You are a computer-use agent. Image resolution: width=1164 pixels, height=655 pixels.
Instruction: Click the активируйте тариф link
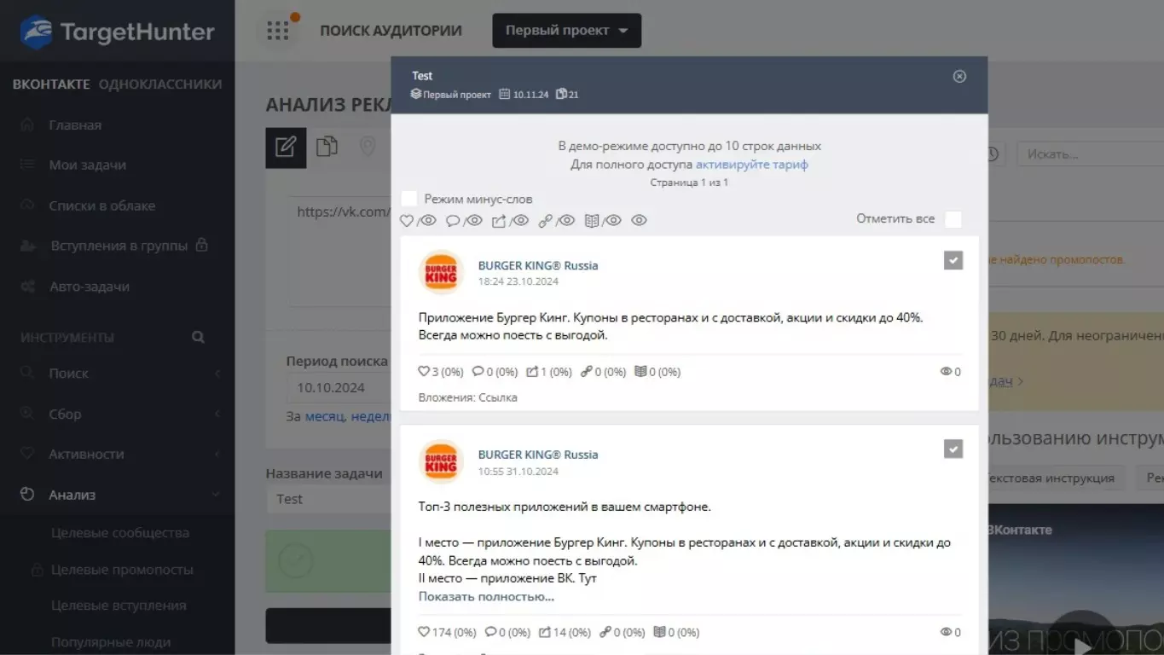[x=751, y=165]
